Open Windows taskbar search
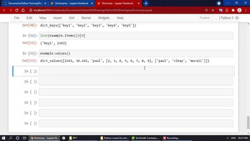This screenshot has width=250, height=141. coord(11,138)
